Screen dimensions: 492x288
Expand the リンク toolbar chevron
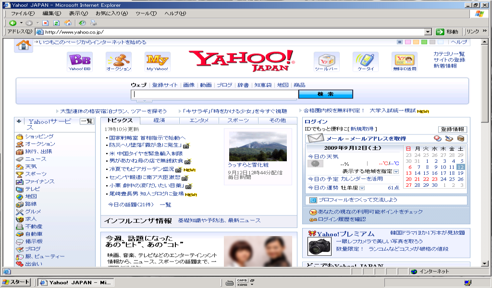pos(484,31)
